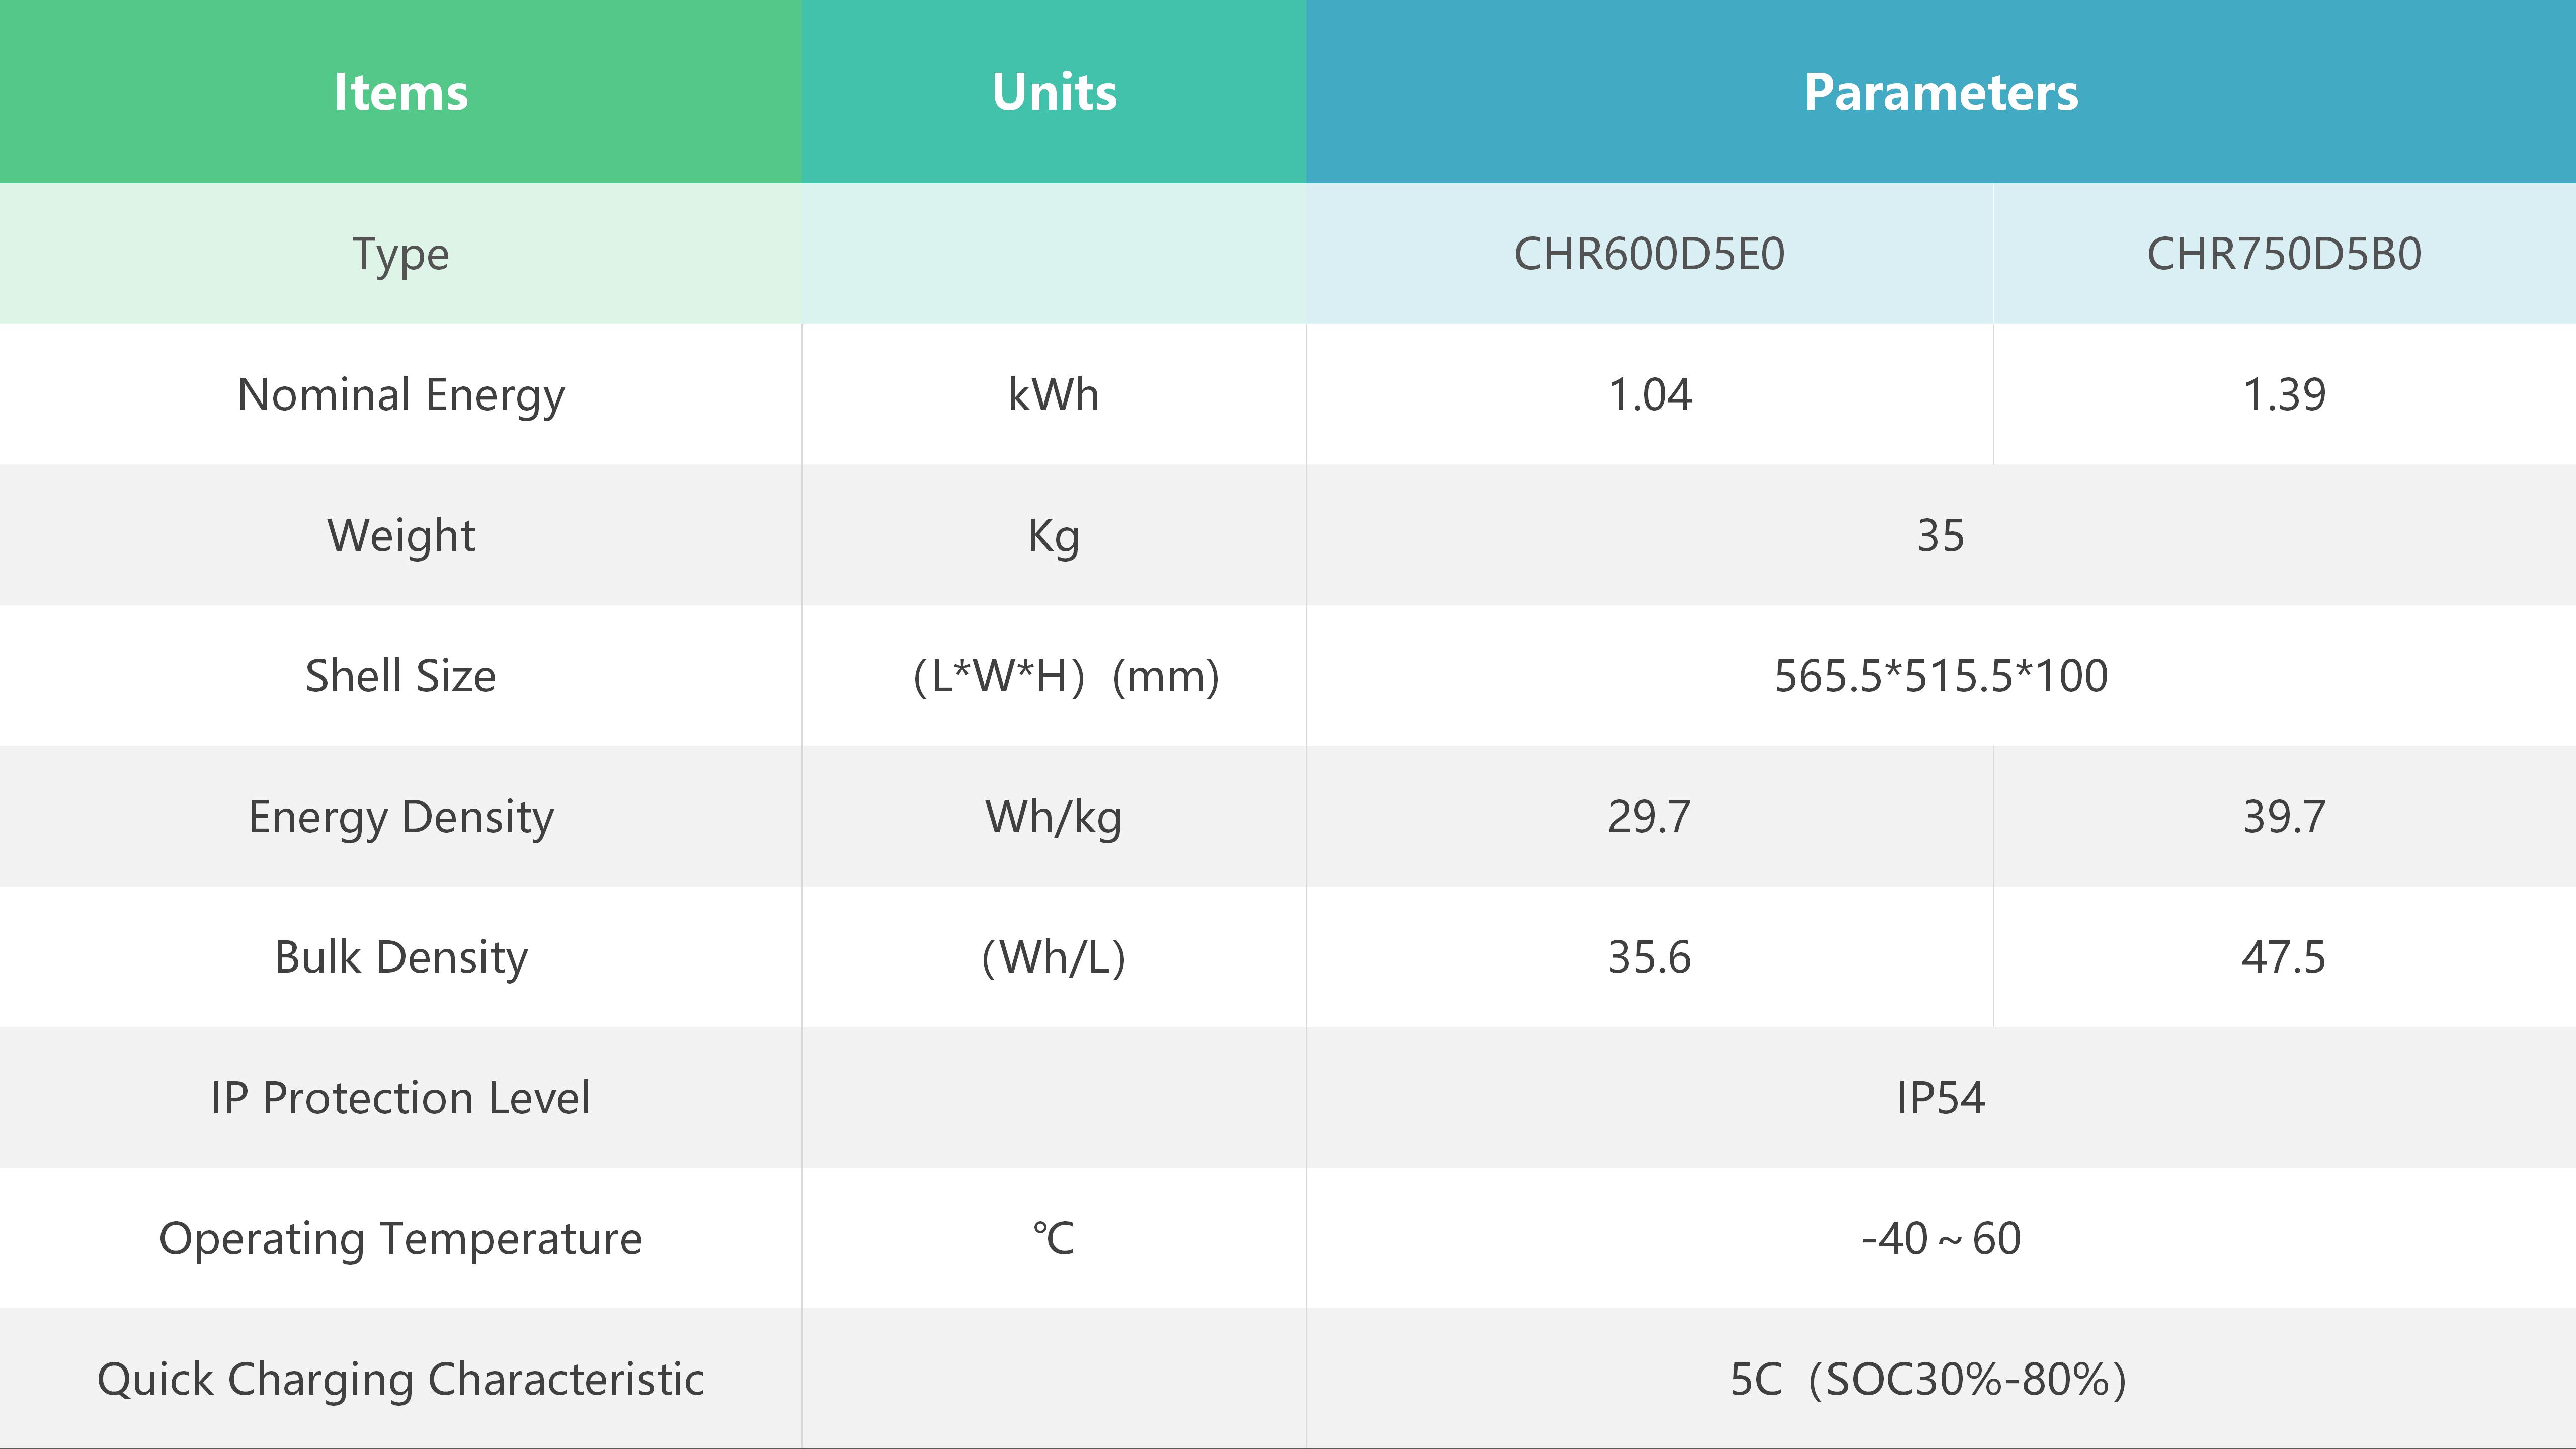Click the Items column header
Screen dimensions: 2576x1449
(400, 92)
